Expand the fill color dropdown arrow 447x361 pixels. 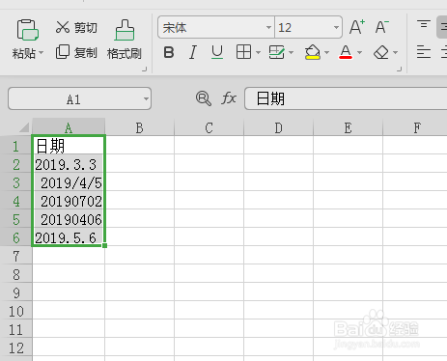pyautogui.click(x=327, y=52)
